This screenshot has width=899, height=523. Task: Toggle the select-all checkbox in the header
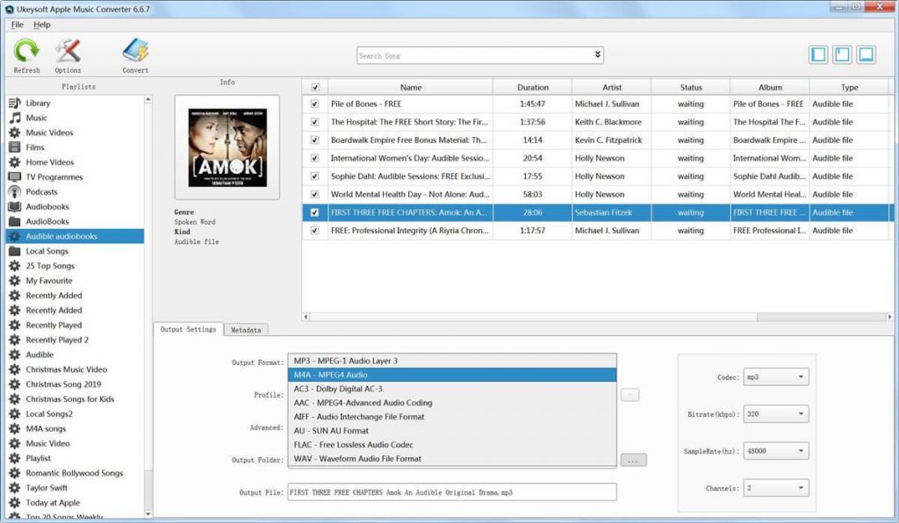pos(313,86)
